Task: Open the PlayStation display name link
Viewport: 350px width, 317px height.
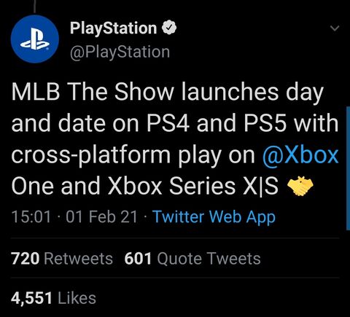Action: [x=113, y=28]
